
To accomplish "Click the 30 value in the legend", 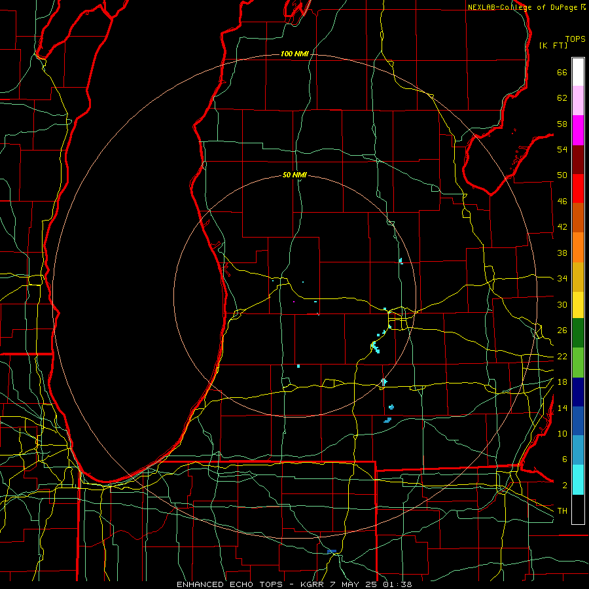I will 562,304.
